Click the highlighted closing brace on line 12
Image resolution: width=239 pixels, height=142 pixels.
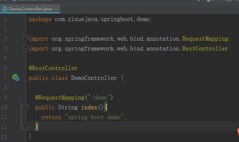(x=37, y=126)
